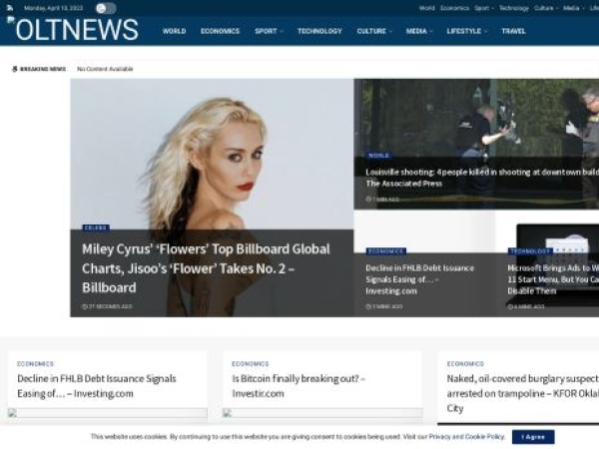The width and height of the screenshot is (599, 449).
Task: Open 'Is Bitcoin finally breaking out?' headline
Action: coord(299,386)
